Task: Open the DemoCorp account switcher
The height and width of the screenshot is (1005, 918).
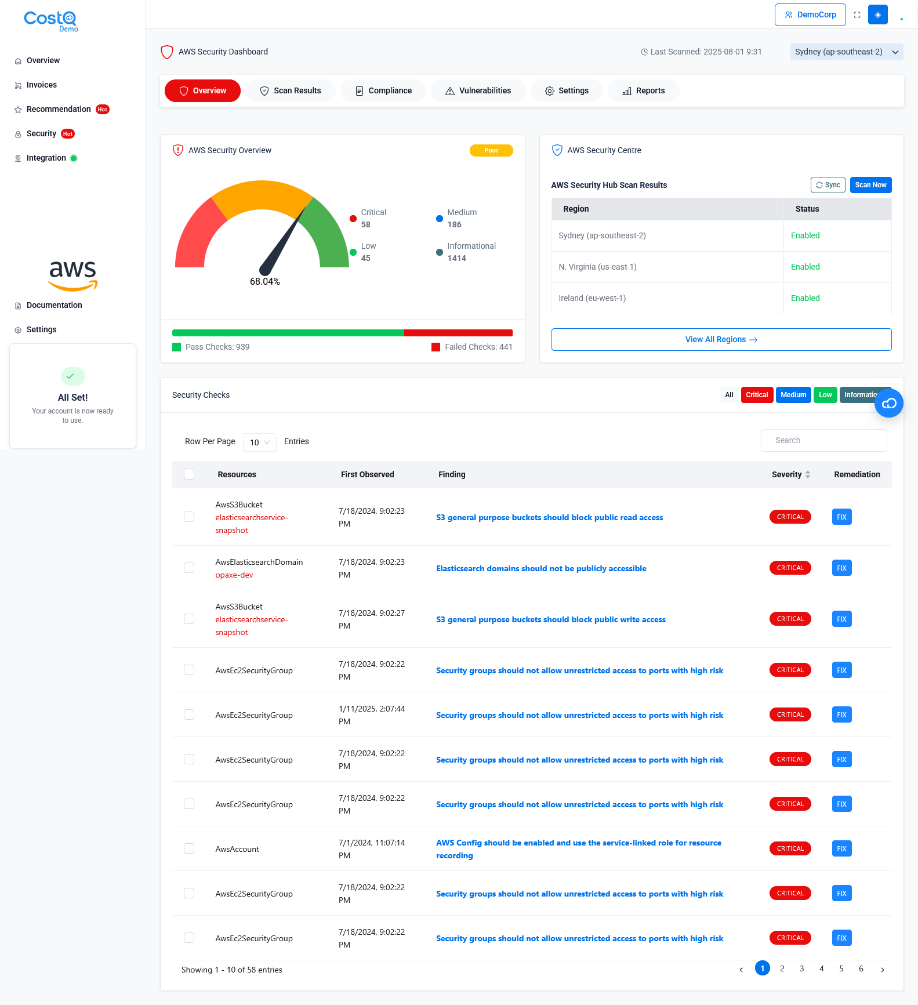Action: pyautogui.click(x=810, y=15)
